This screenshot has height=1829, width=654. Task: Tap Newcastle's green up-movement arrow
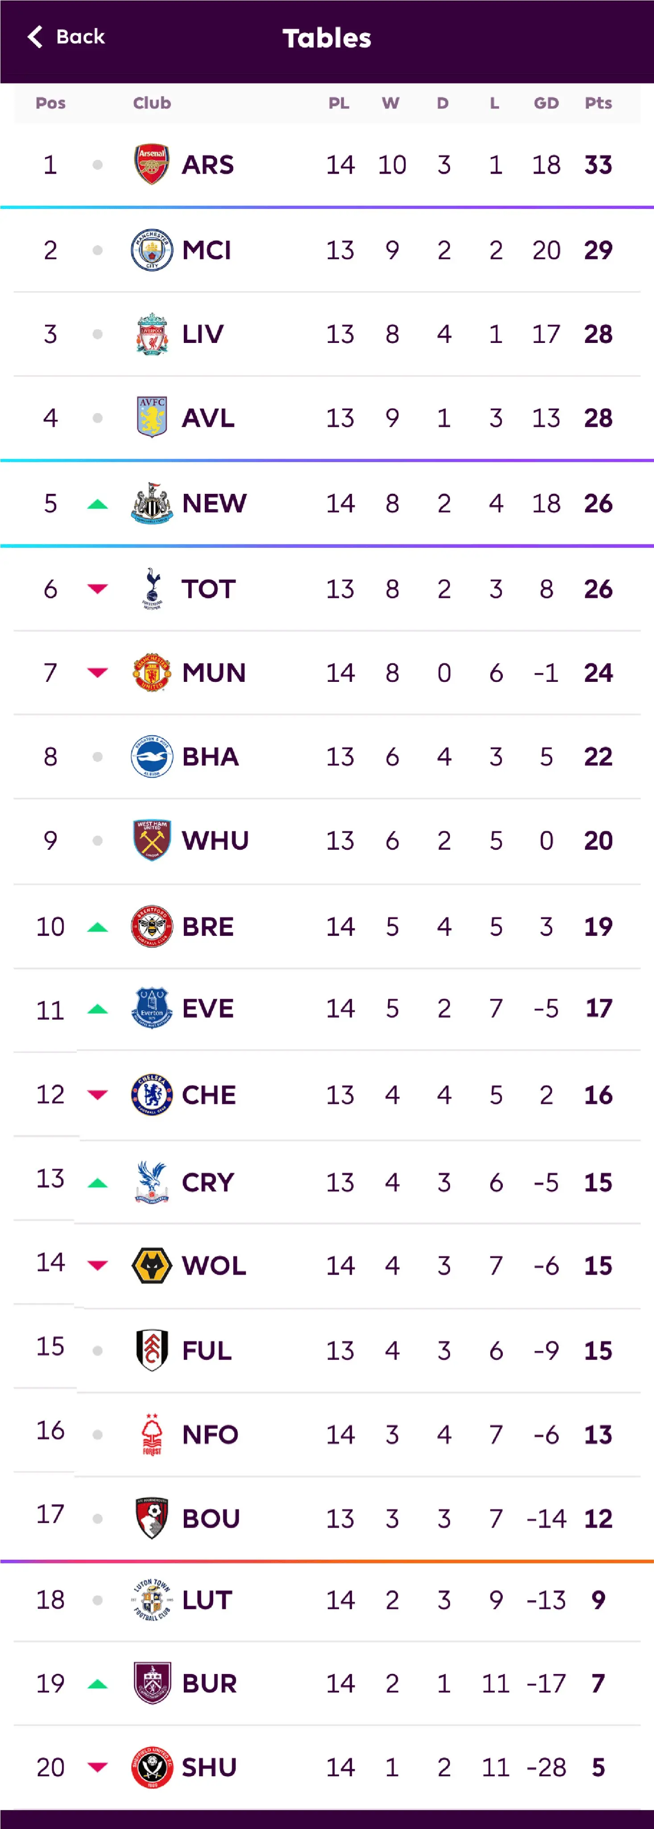97,504
